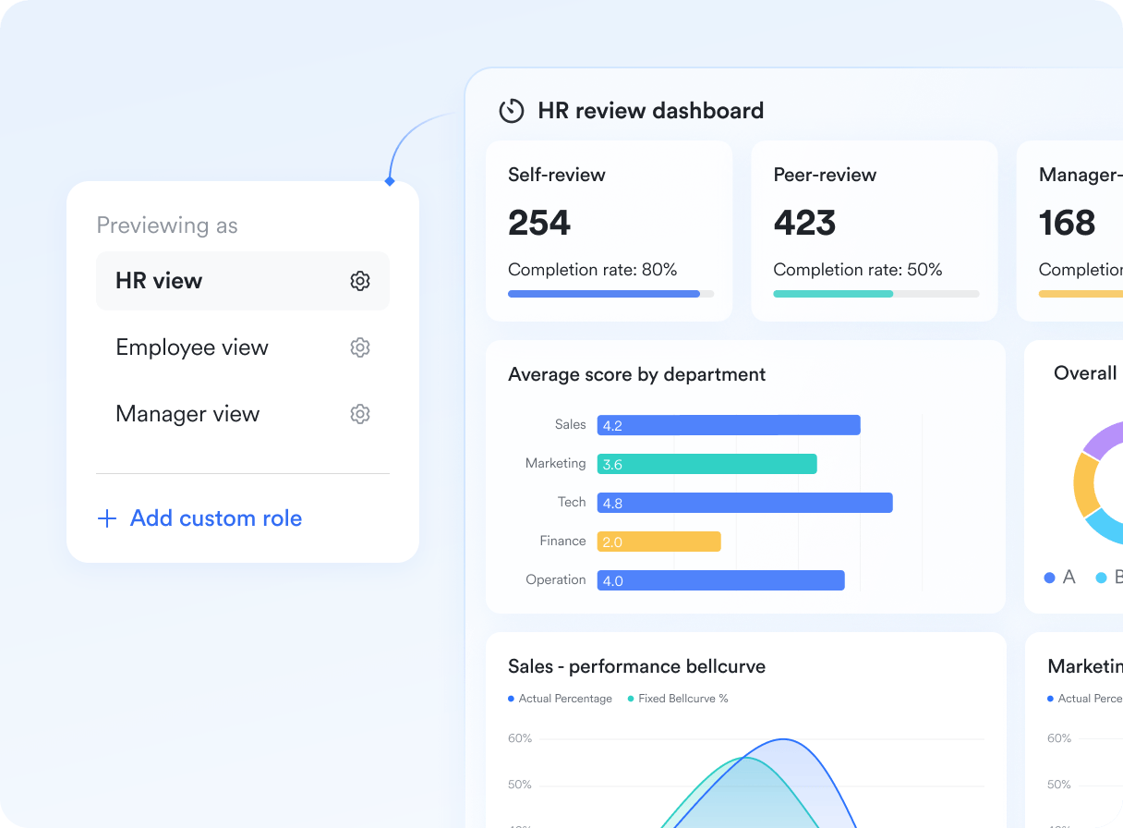The image size is (1123, 828).
Task: Open settings gear for Employee view
Action: [x=360, y=347]
